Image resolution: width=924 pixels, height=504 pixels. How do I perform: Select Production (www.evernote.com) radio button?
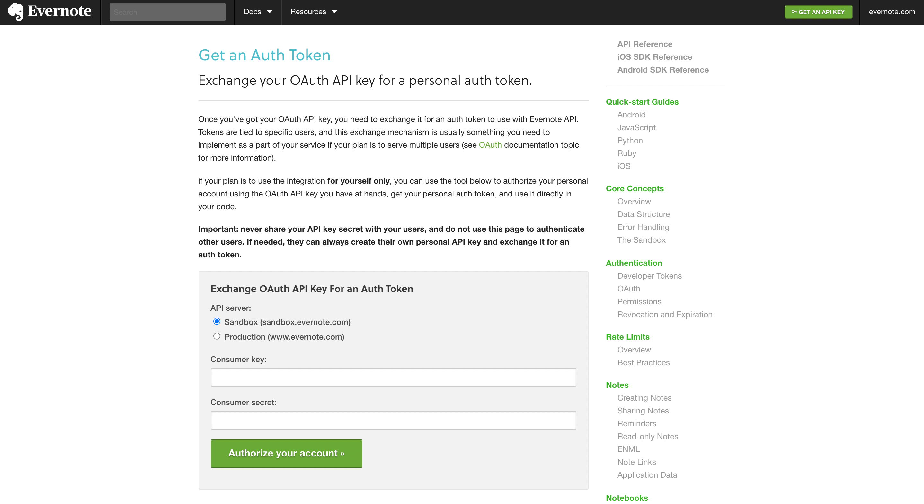217,336
